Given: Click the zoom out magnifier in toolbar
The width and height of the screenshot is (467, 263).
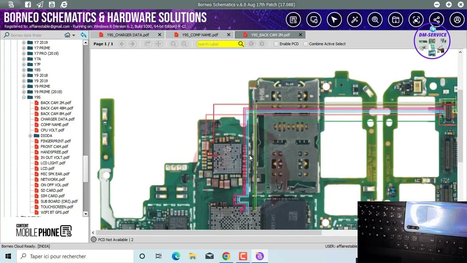Looking at the screenshot, I should click(x=174, y=44).
